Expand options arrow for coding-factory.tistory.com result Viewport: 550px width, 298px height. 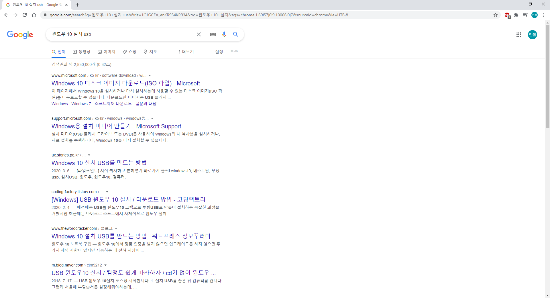click(x=107, y=192)
